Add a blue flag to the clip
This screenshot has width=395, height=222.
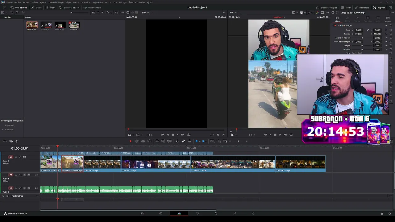click(196, 141)
